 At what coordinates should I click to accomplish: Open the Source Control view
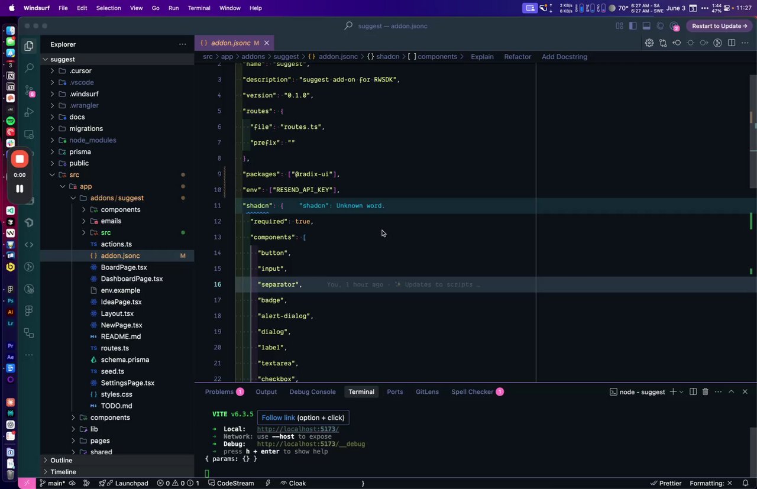pos(28,90)
